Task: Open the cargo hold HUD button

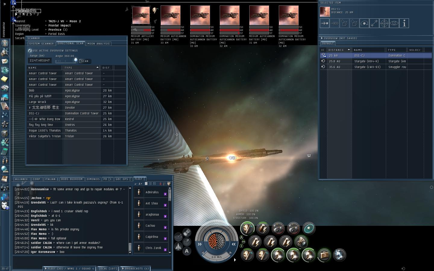Action: coord(187,232)
